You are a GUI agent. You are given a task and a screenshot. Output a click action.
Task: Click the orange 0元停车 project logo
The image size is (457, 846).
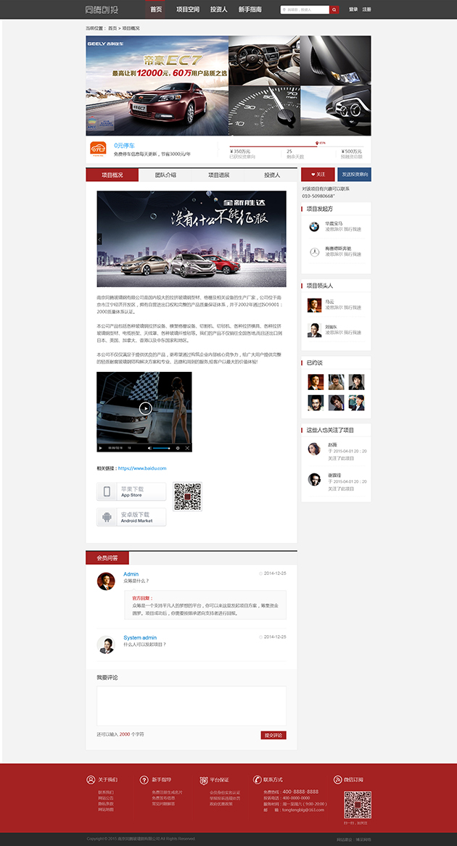(x=99, y=149)
